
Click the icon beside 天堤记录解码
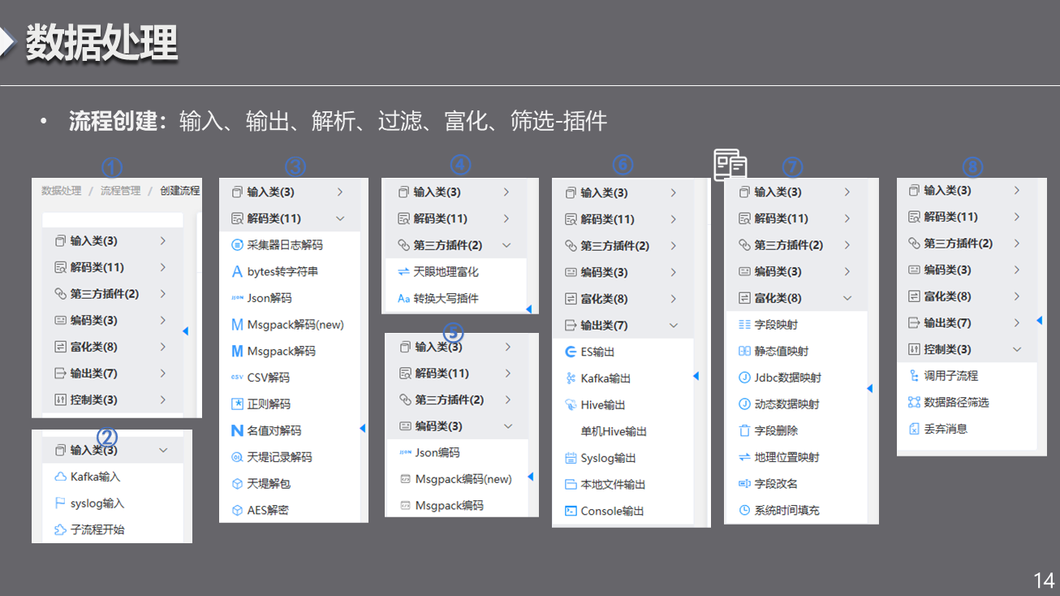[x=237, y=457]
